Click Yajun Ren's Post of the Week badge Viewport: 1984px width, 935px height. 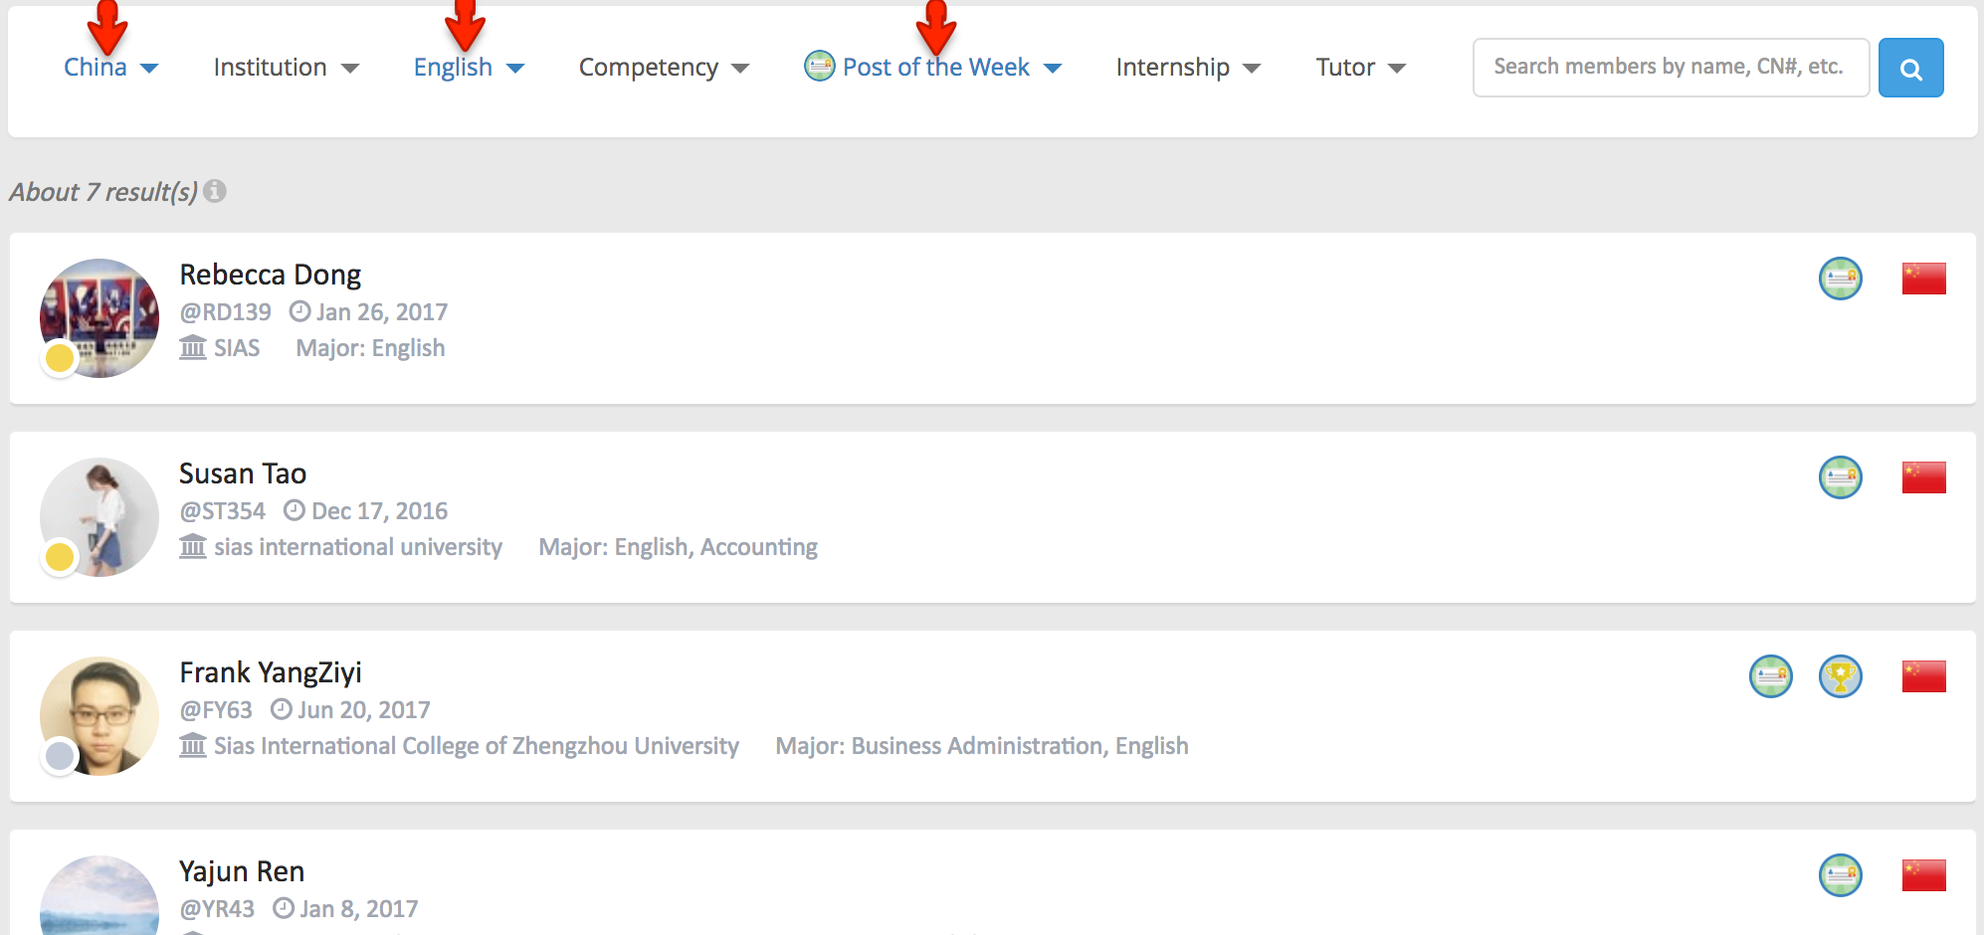[1841, 875]
